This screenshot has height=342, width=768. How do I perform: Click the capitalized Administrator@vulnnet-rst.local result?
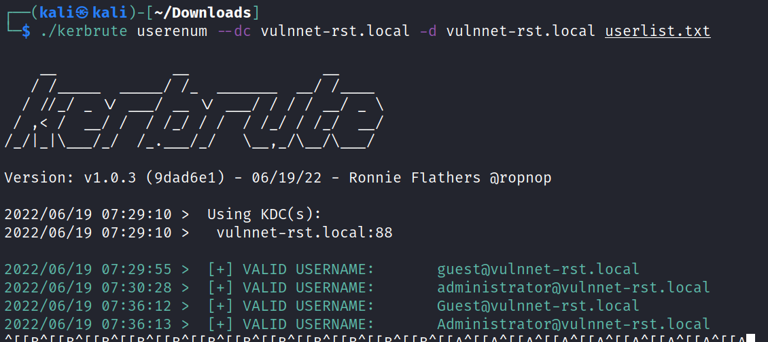coord(573,324)
